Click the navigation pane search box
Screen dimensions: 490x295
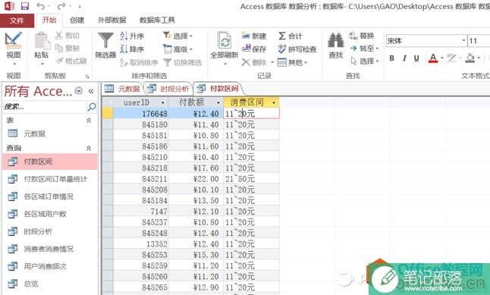(x=44, y=107)
